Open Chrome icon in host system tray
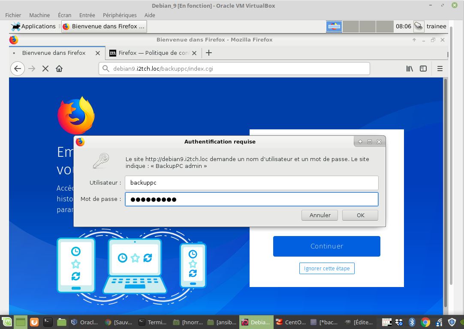This screenshot has width=464, height=329. pos(425,322)
